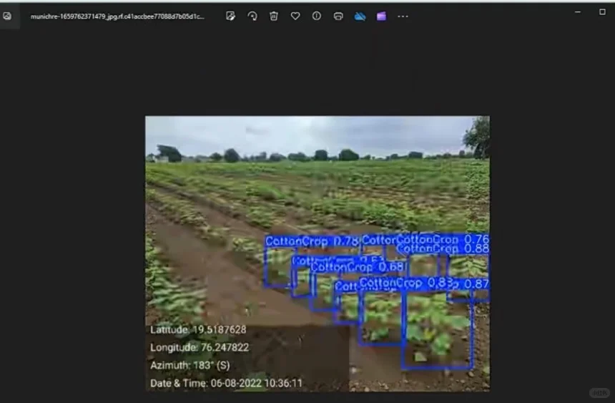
Task: Print the image using the printer icon
Action: (338, 16)
